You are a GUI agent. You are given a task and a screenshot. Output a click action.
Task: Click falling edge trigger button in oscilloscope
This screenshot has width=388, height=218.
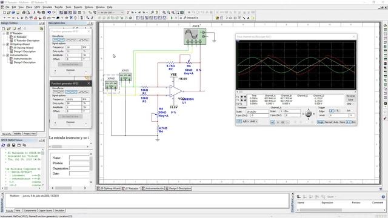point(337,111)
